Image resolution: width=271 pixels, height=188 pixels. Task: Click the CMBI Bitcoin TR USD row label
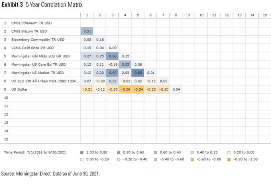click(x=30, y=31)
